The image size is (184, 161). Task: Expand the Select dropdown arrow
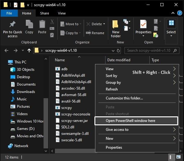point(171,36)
